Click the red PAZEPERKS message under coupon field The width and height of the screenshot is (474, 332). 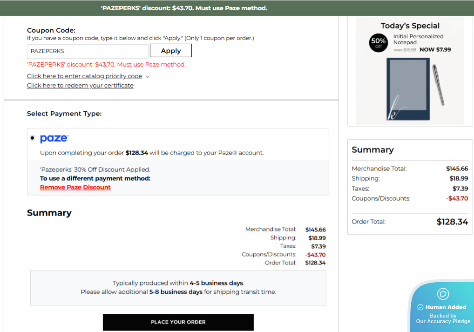(106, 64)
